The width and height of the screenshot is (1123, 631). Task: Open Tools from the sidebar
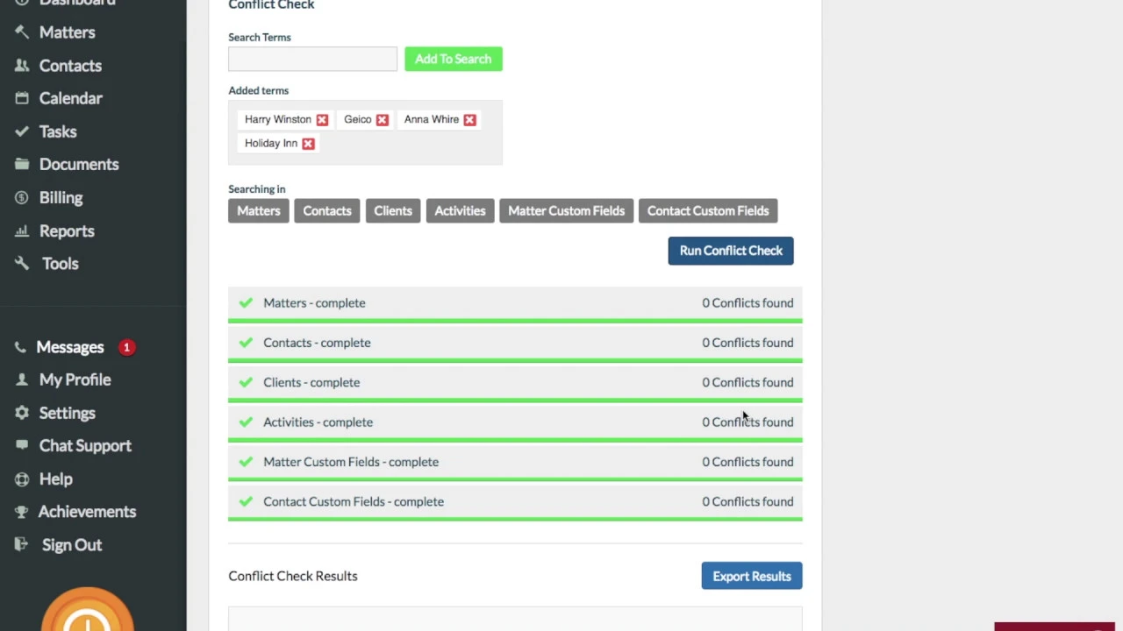tap(61, 263)
